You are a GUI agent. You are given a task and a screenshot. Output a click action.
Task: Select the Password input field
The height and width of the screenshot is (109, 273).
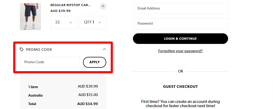click(180, 24)
